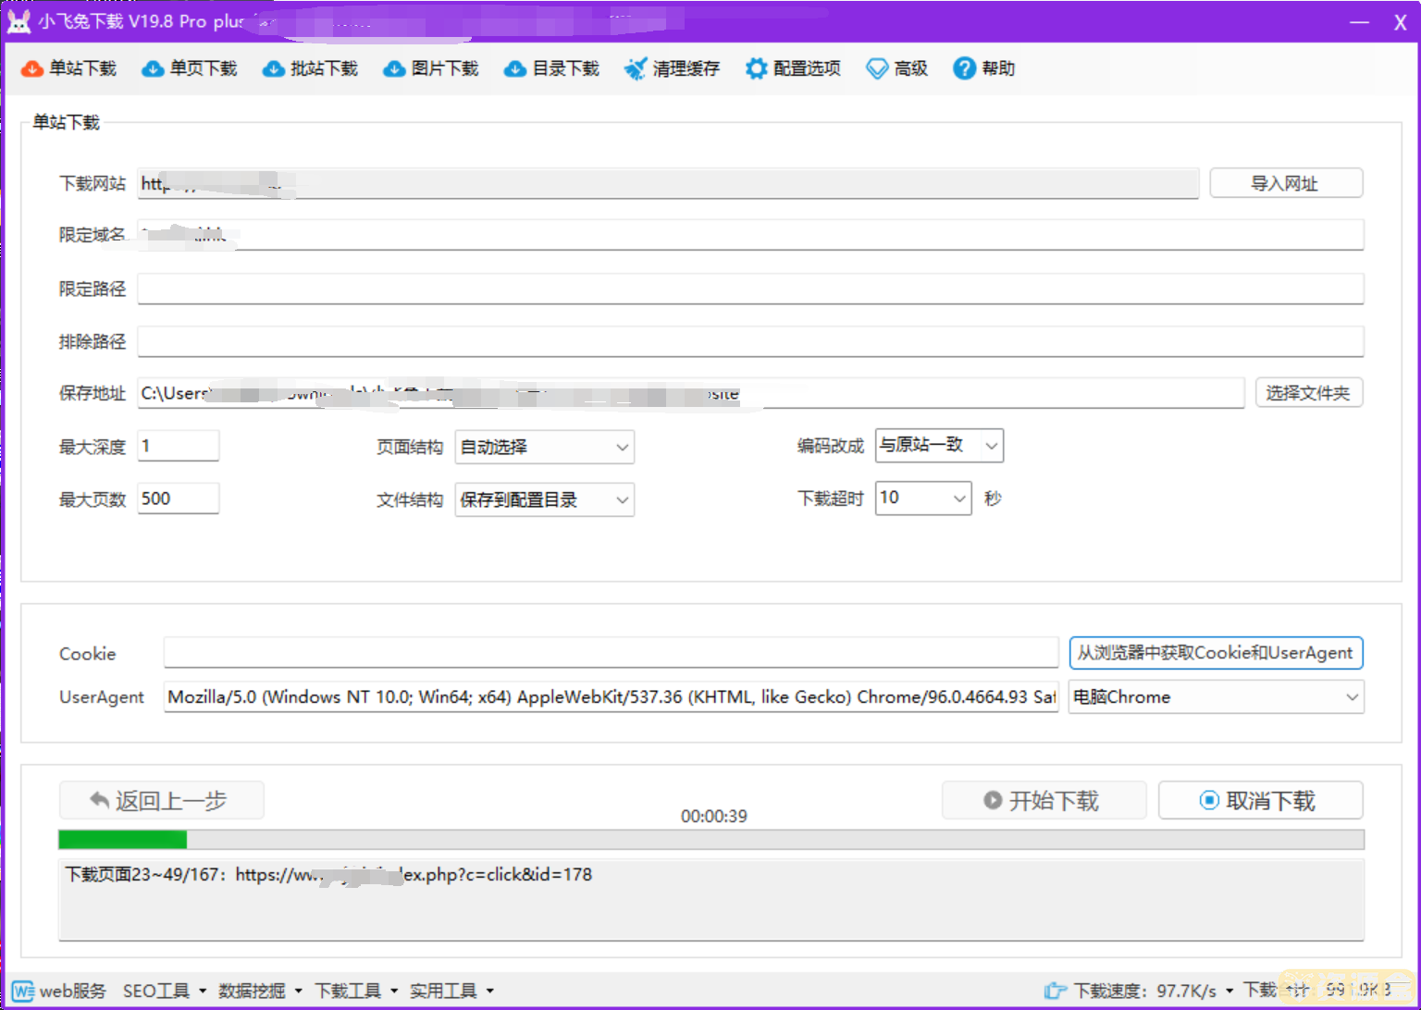Click 返回上一步 back button

(x=162, y=801)
